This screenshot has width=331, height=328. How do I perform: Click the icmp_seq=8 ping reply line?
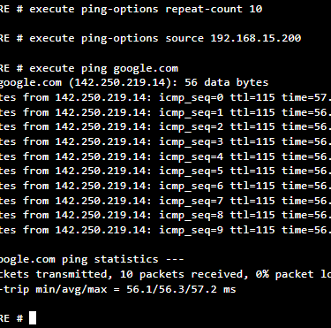[x=165, y=215]
